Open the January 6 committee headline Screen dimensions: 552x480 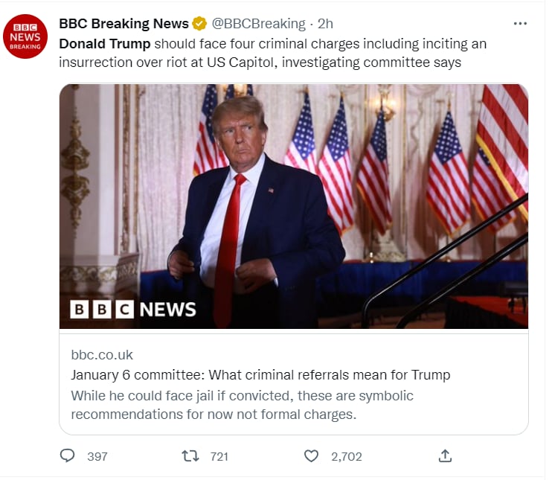260,375
